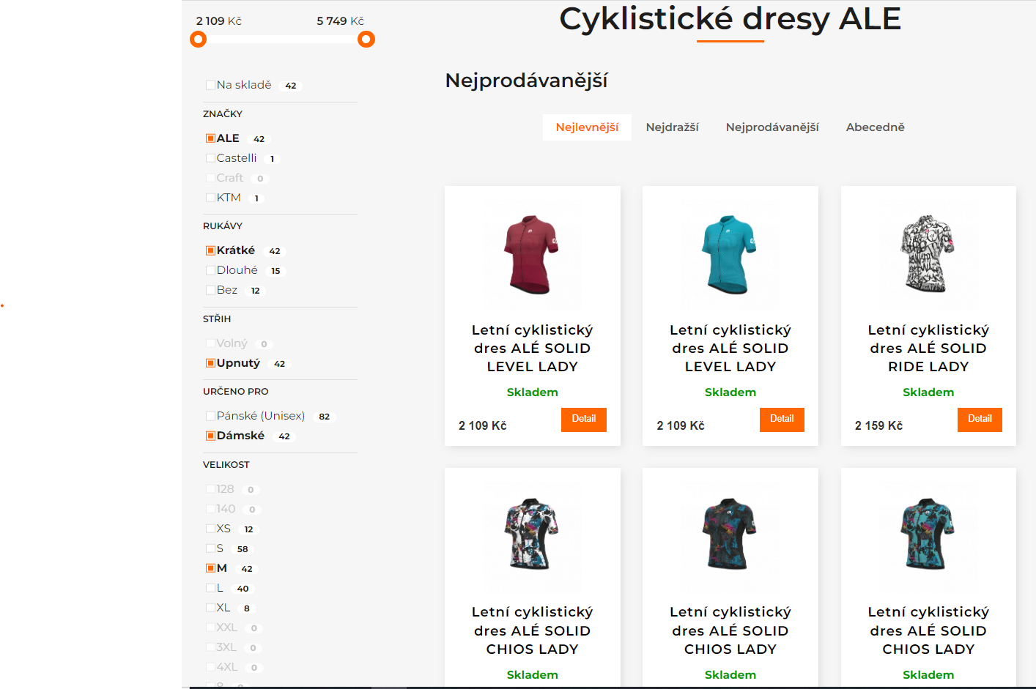The width and height of the screenshot is (1036, 689).
Task: Open burgundy jersey's SOLID LEVEL LADY title link
Action: (533, 349)
